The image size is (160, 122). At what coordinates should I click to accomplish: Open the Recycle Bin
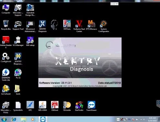[6, 25]
